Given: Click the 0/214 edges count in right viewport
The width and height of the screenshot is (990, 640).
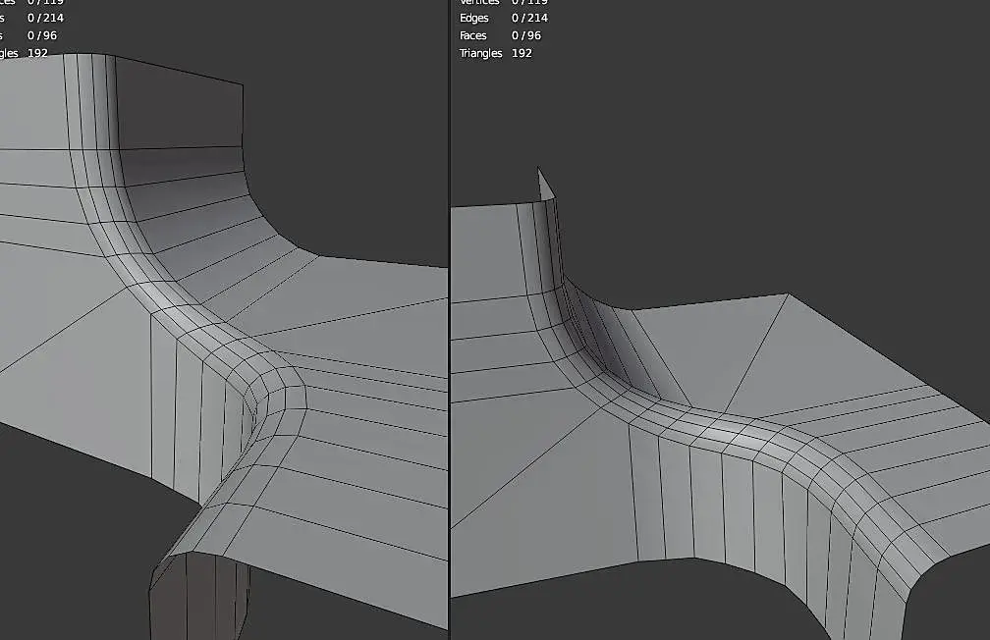Looking at the screenshot, I should pos(529,18).
